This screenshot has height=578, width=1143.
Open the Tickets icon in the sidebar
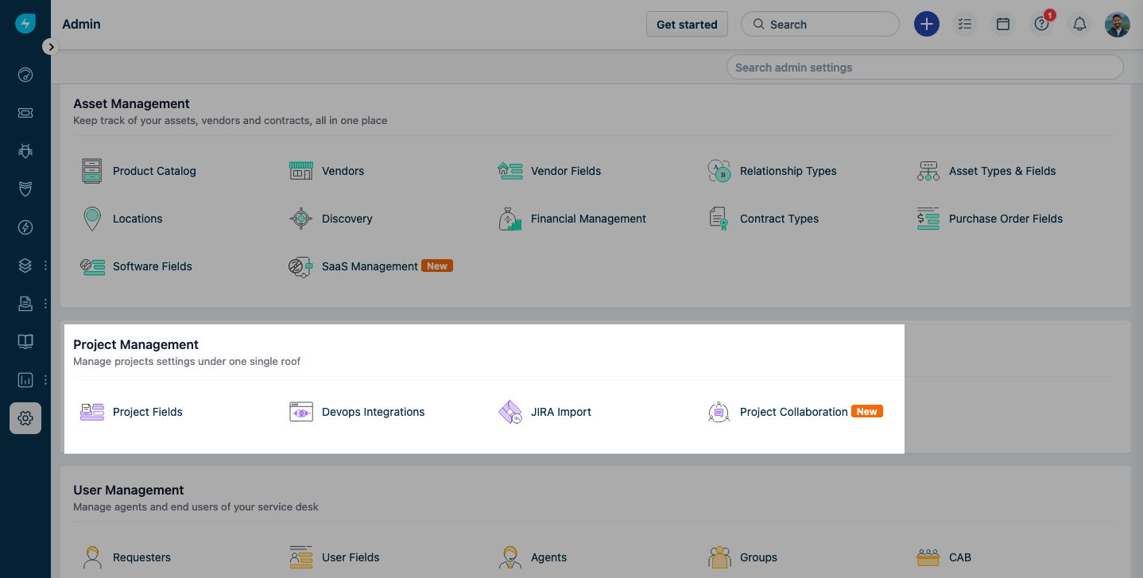pos(25,112)
